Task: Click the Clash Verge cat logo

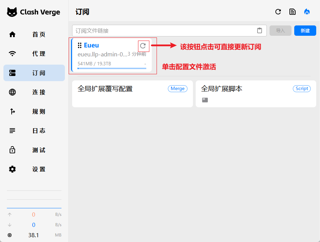Action: click(12, 12)
